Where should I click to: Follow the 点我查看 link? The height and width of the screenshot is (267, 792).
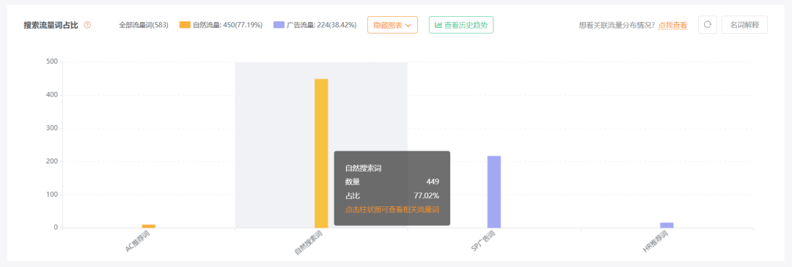[x=672, y=25]
